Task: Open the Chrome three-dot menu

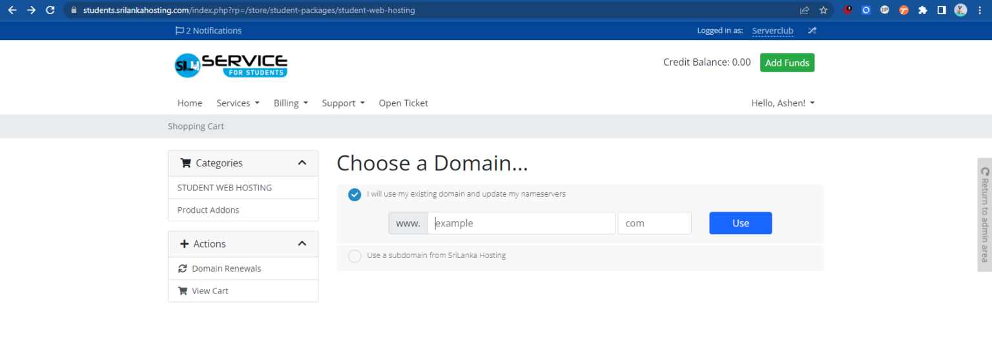Action: click(980, 10)
